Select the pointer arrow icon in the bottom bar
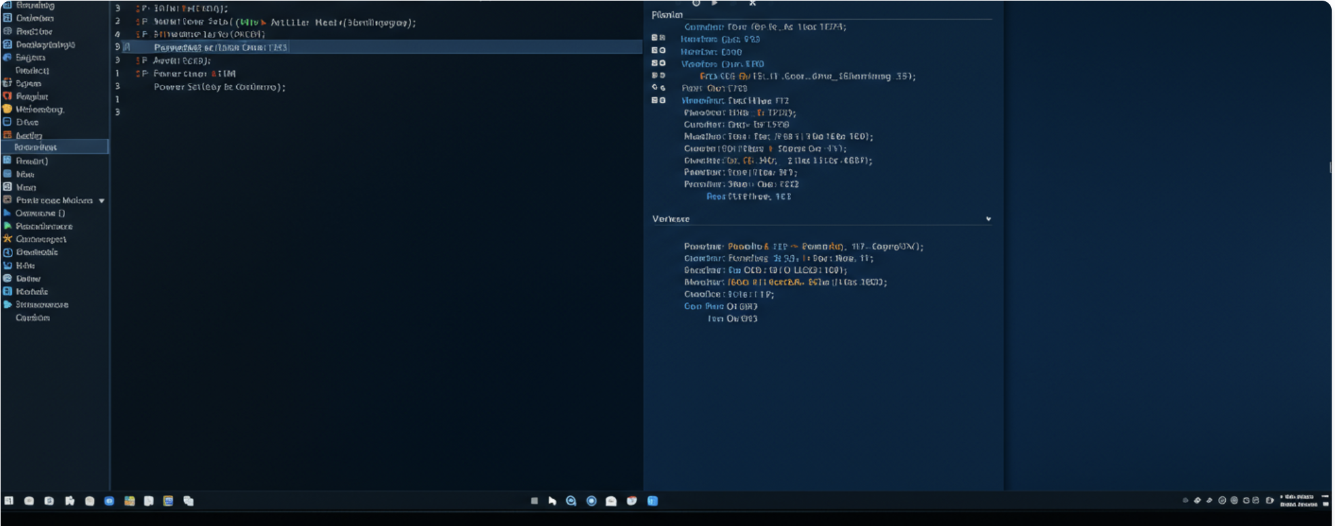The height and width of the screenshot is (526, 1335). 552,501
